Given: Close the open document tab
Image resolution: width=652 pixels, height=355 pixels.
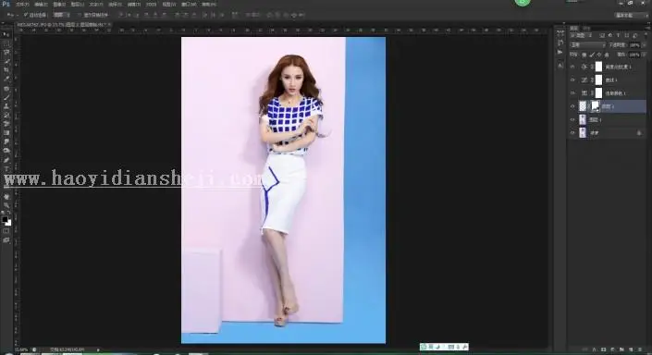Looking at the screenshot, I should tap(109, 25).
